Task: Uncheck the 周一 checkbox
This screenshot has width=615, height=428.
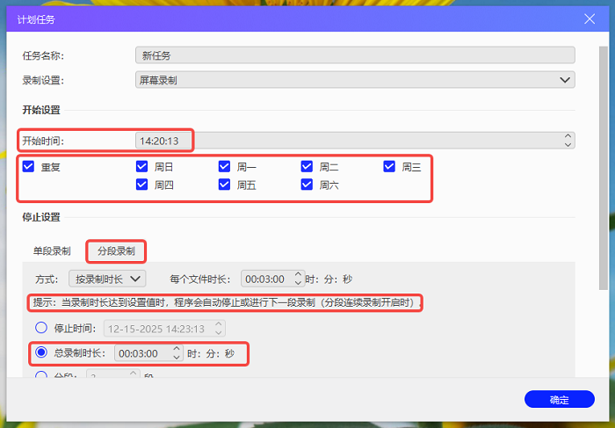Action: (x=225, y=166)
